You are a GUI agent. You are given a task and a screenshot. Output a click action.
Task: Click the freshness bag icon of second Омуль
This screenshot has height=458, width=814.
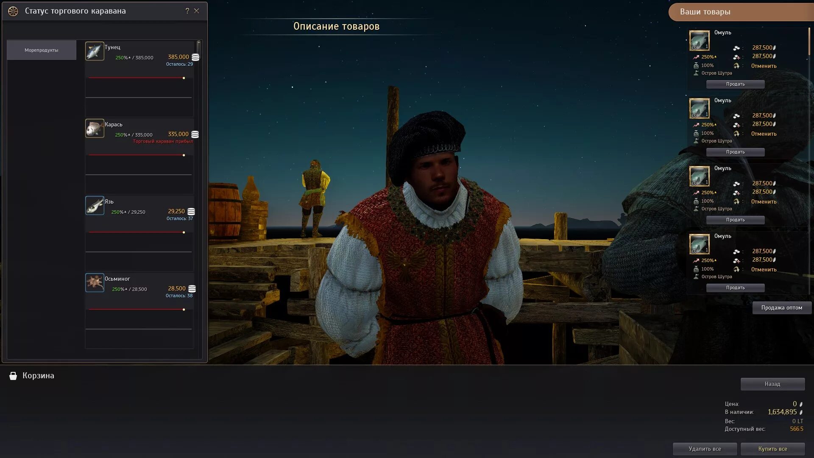tap(696, 133)
